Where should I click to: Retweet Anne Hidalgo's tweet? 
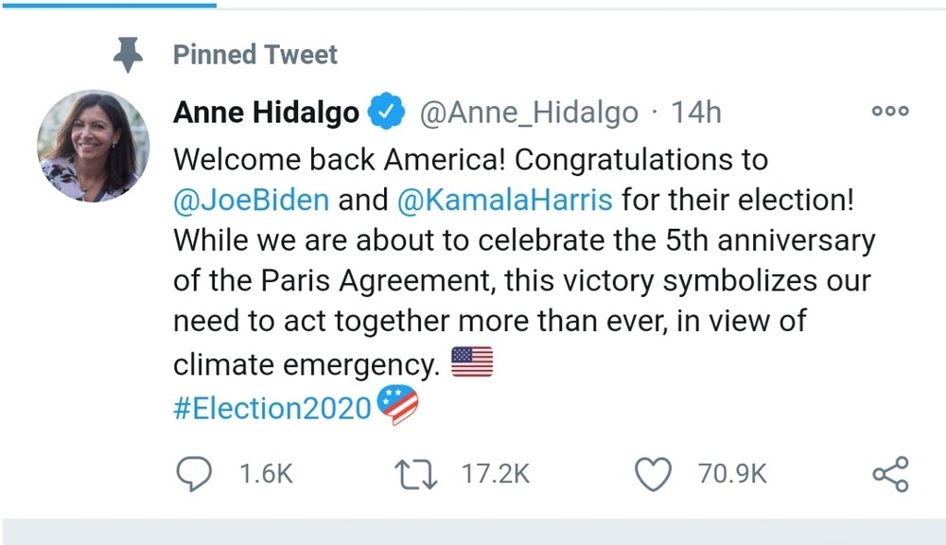[417, 474]
